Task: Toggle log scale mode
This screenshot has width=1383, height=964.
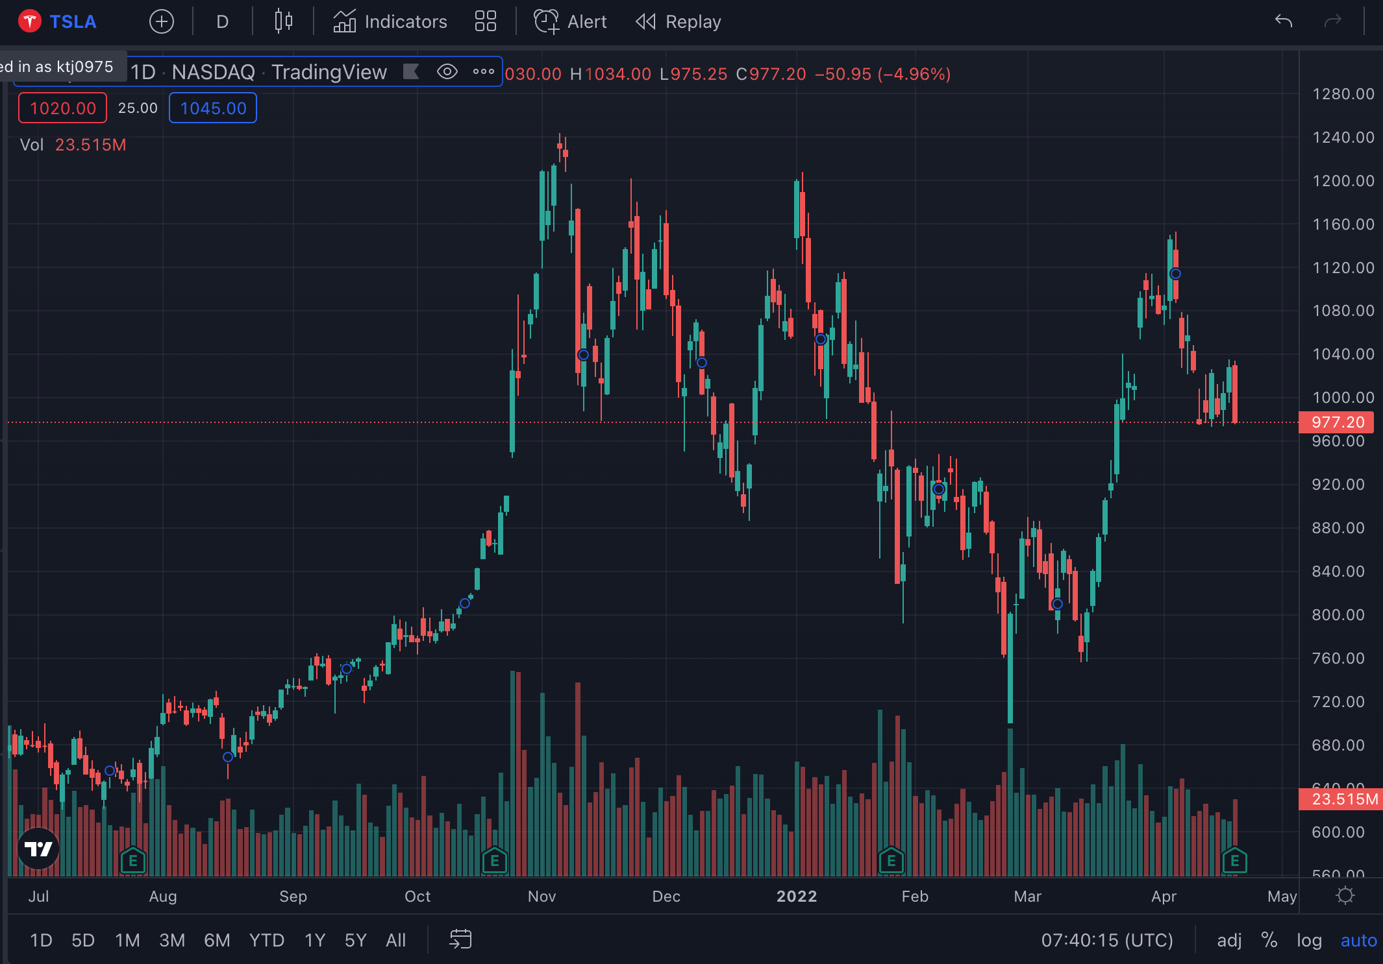Action: pyautogui.click(x=1309, y=940)
